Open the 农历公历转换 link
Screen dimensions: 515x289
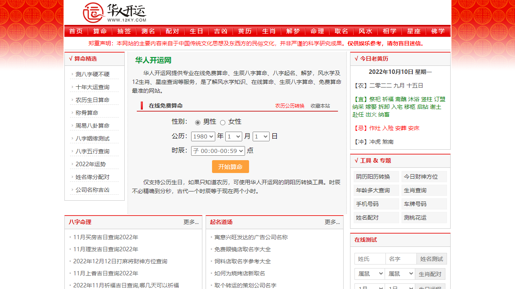point(290,106)
